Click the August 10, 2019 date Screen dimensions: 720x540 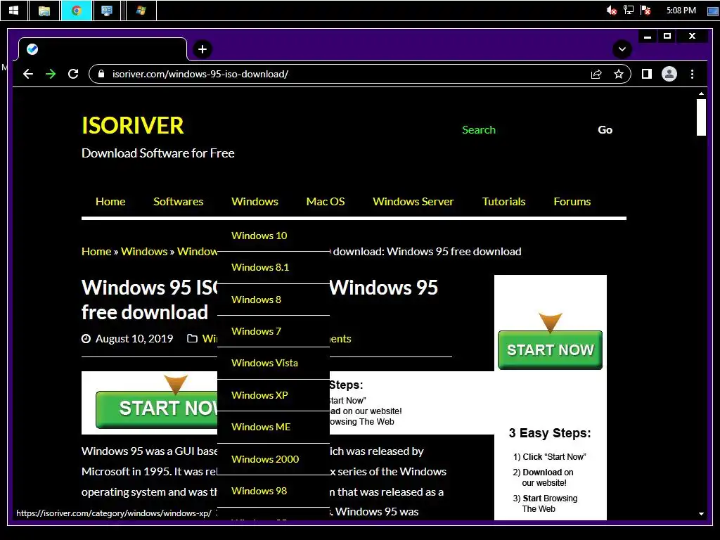[134, 339]
